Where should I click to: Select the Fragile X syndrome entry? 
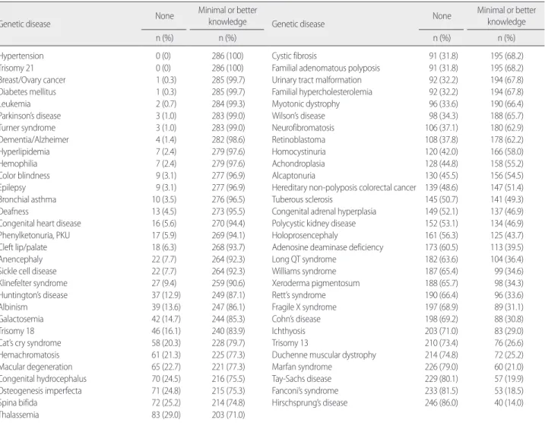(304, 307)
